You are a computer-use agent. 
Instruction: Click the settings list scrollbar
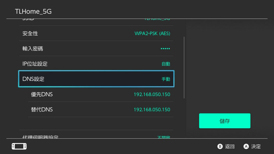coord(184,67)
